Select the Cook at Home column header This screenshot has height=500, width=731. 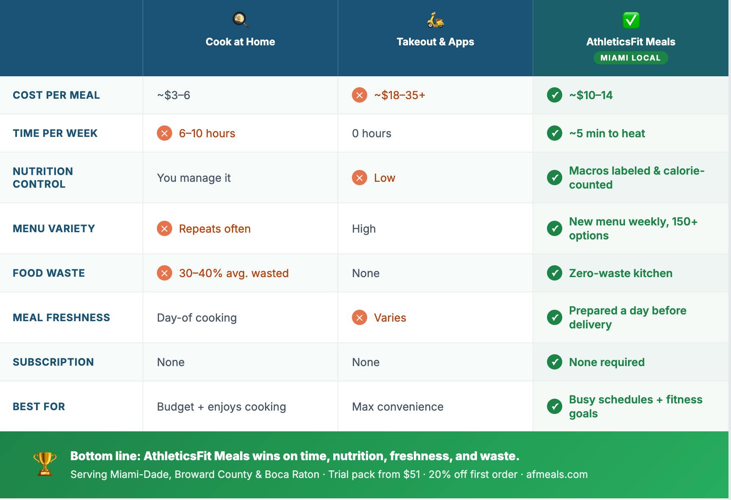pyautogui.click(x=240, y=42)
